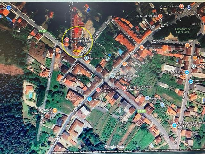Select the A ADE bar icon
The height and width of the screenshot is (154, 205).
click(195, 58)
